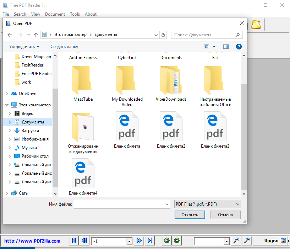Open the Document menu

coord(55,14)
